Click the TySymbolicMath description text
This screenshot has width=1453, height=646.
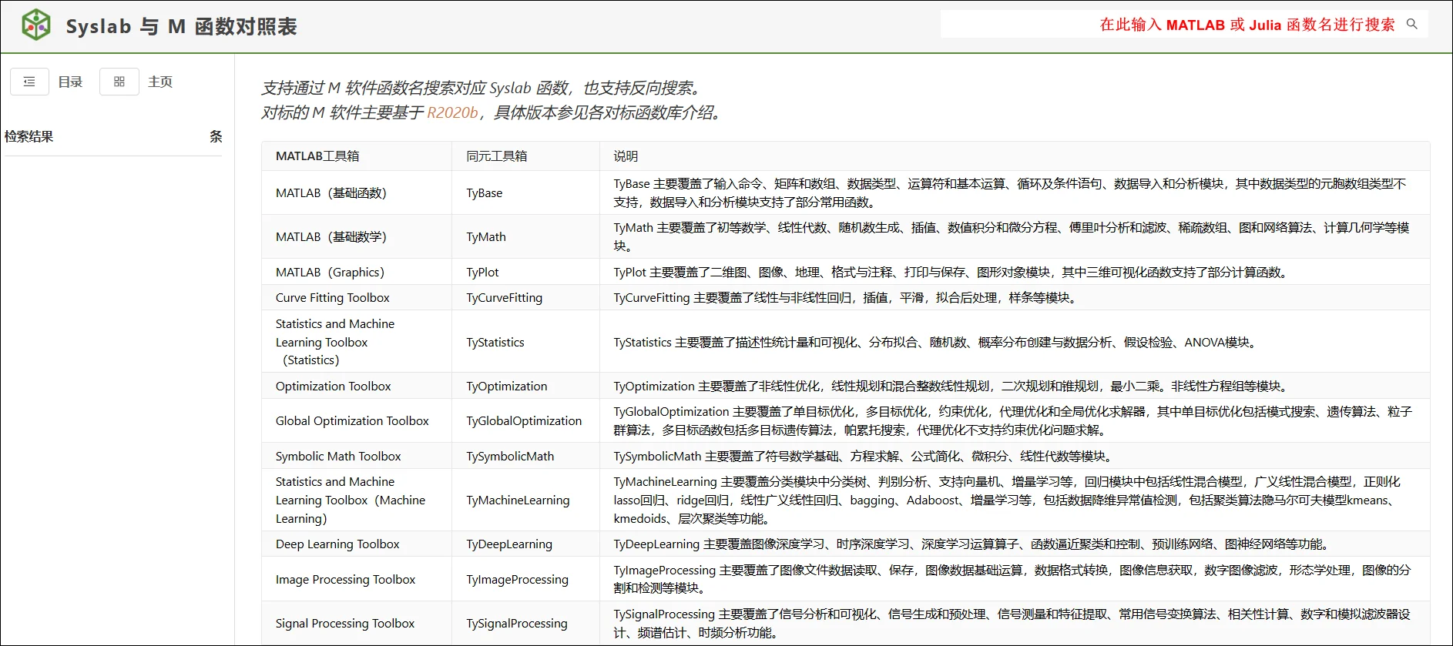(x=865, y=456)
